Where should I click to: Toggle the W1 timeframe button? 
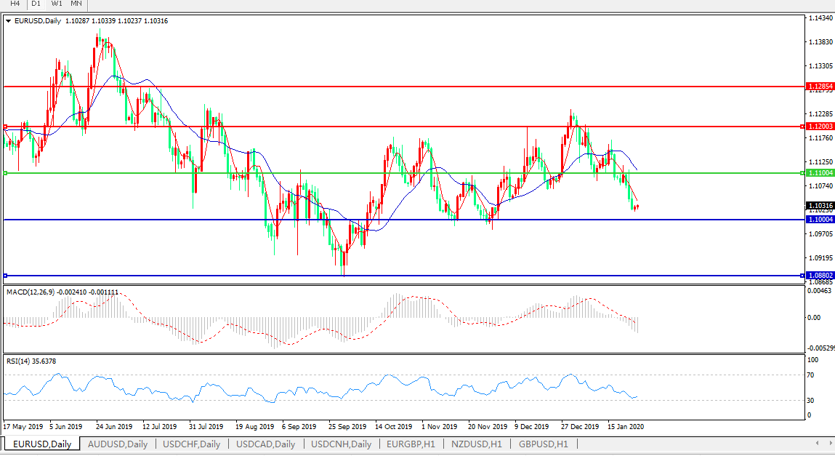(57, 4)
